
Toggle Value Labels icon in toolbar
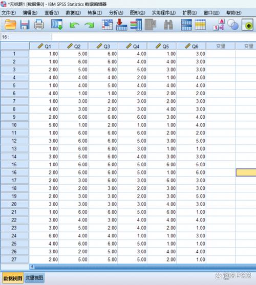coord(219,25)
